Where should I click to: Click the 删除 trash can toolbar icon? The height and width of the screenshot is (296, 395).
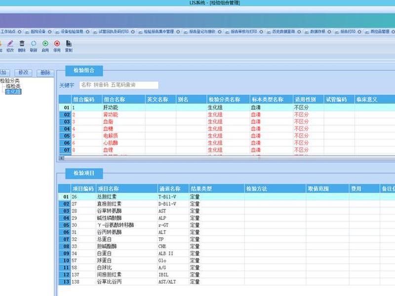[x=22, y=43]
